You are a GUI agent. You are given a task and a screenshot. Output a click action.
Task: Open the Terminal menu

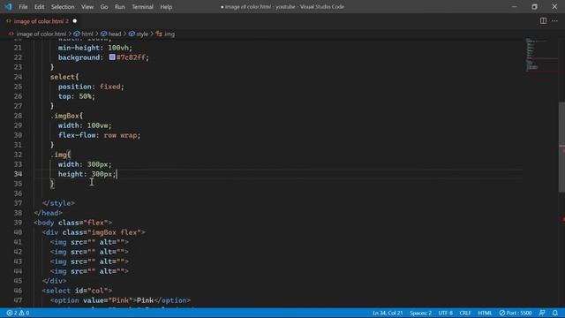tap(142, 7)
